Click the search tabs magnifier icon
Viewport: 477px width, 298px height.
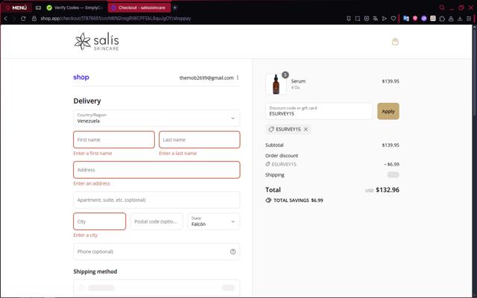(x=442, y=7)
